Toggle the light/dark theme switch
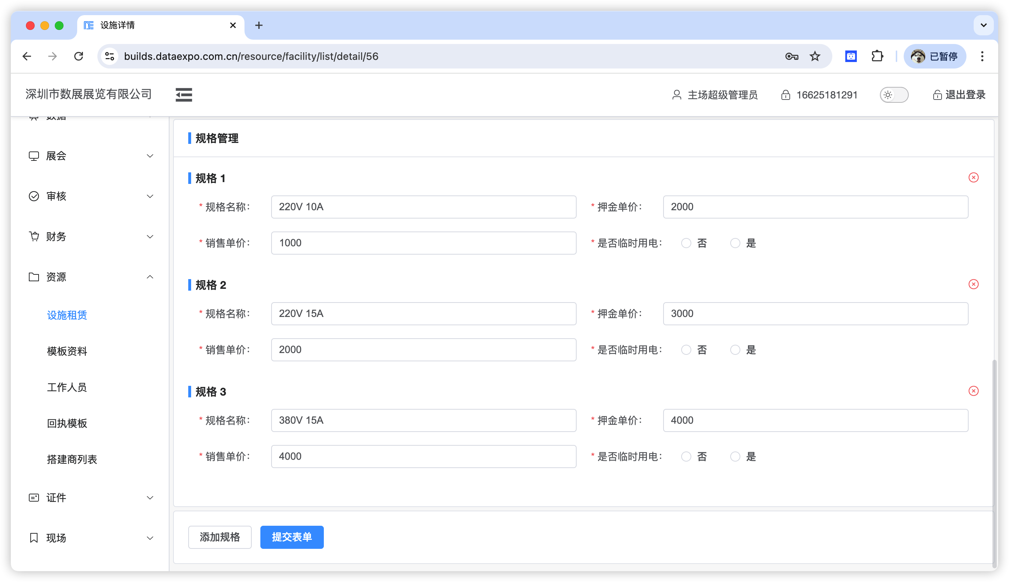The height and width of the screenshot is (582, 1009). [x=894, y=95]
